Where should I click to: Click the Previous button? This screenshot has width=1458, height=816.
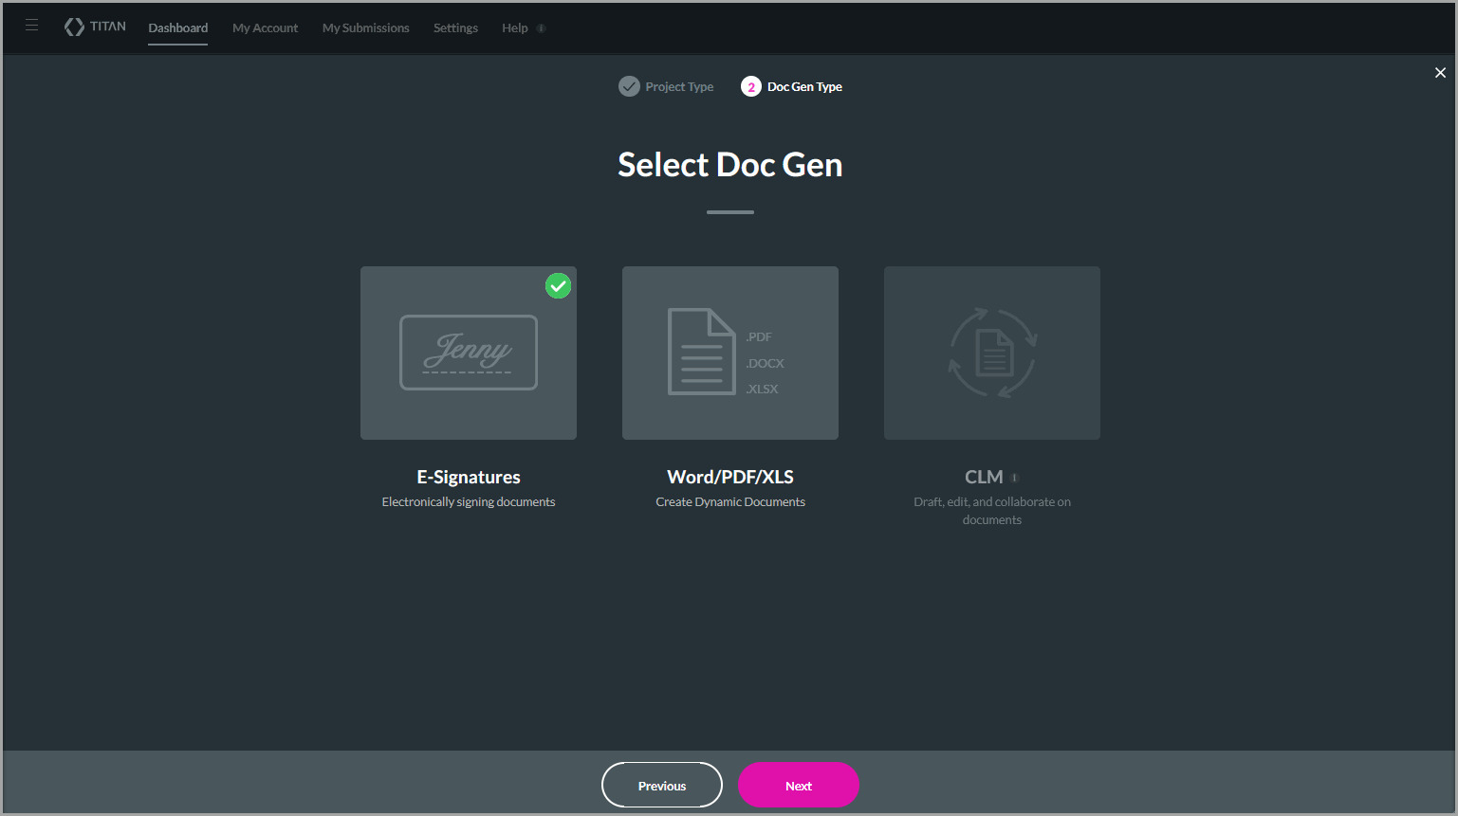(662, 785)
